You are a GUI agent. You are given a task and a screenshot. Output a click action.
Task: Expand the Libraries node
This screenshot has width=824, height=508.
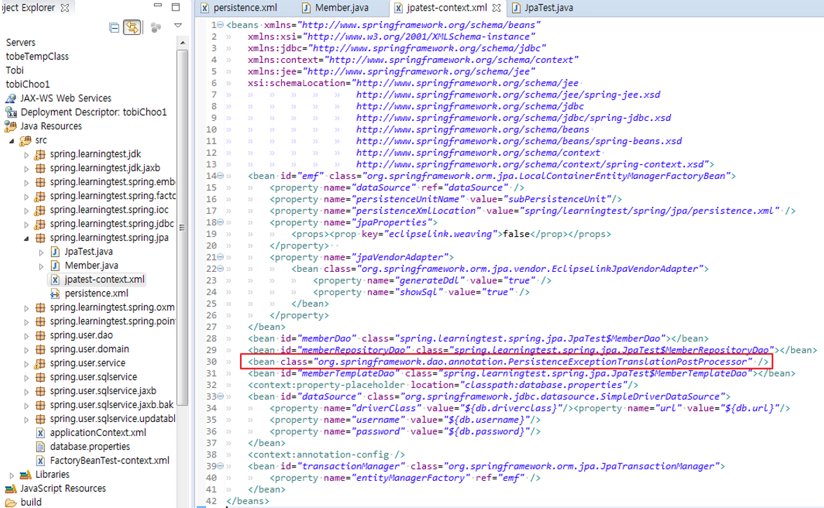[12, 475]
